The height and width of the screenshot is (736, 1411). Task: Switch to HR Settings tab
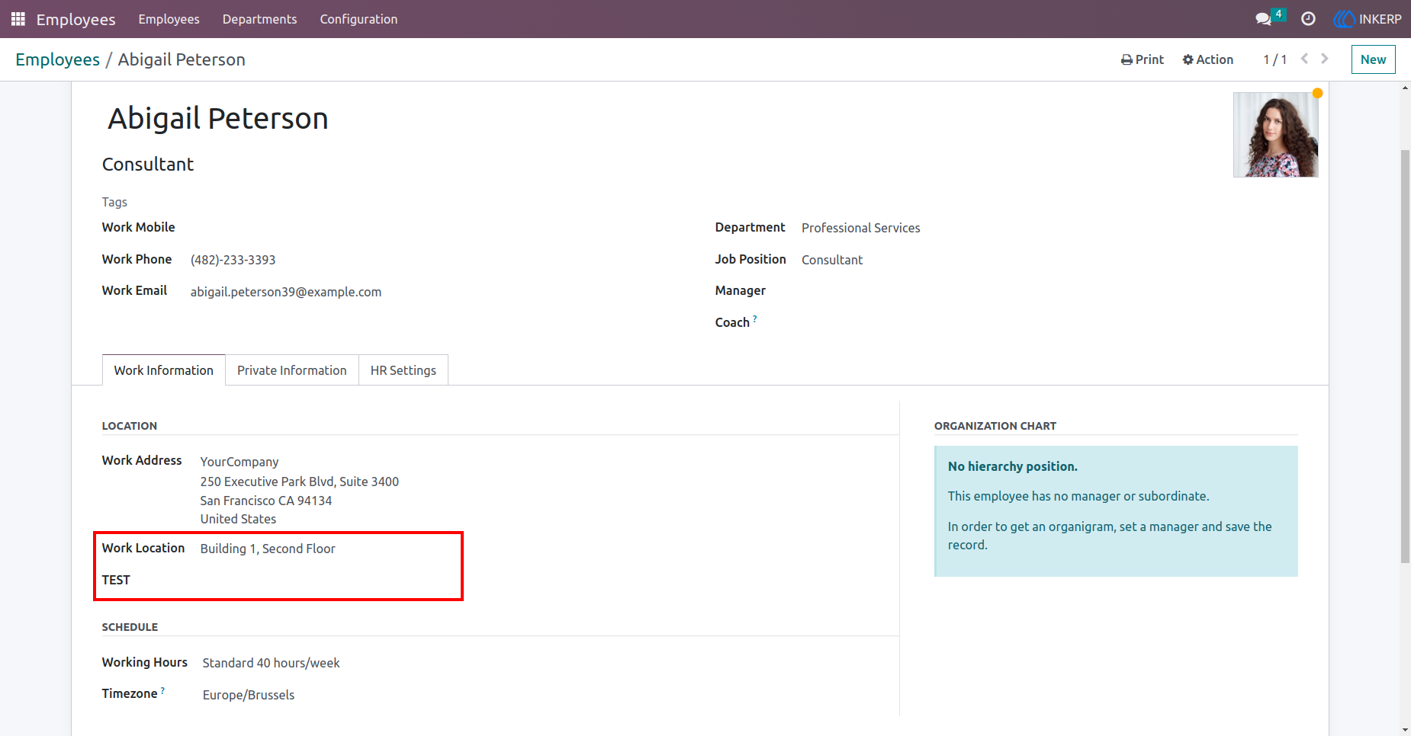click(403, 370)
